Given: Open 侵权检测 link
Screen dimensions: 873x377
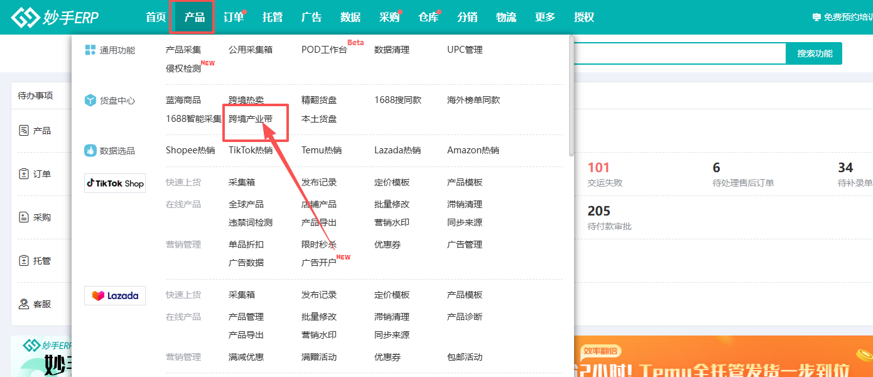Looking at the screenshot, I should click(183, 68).
